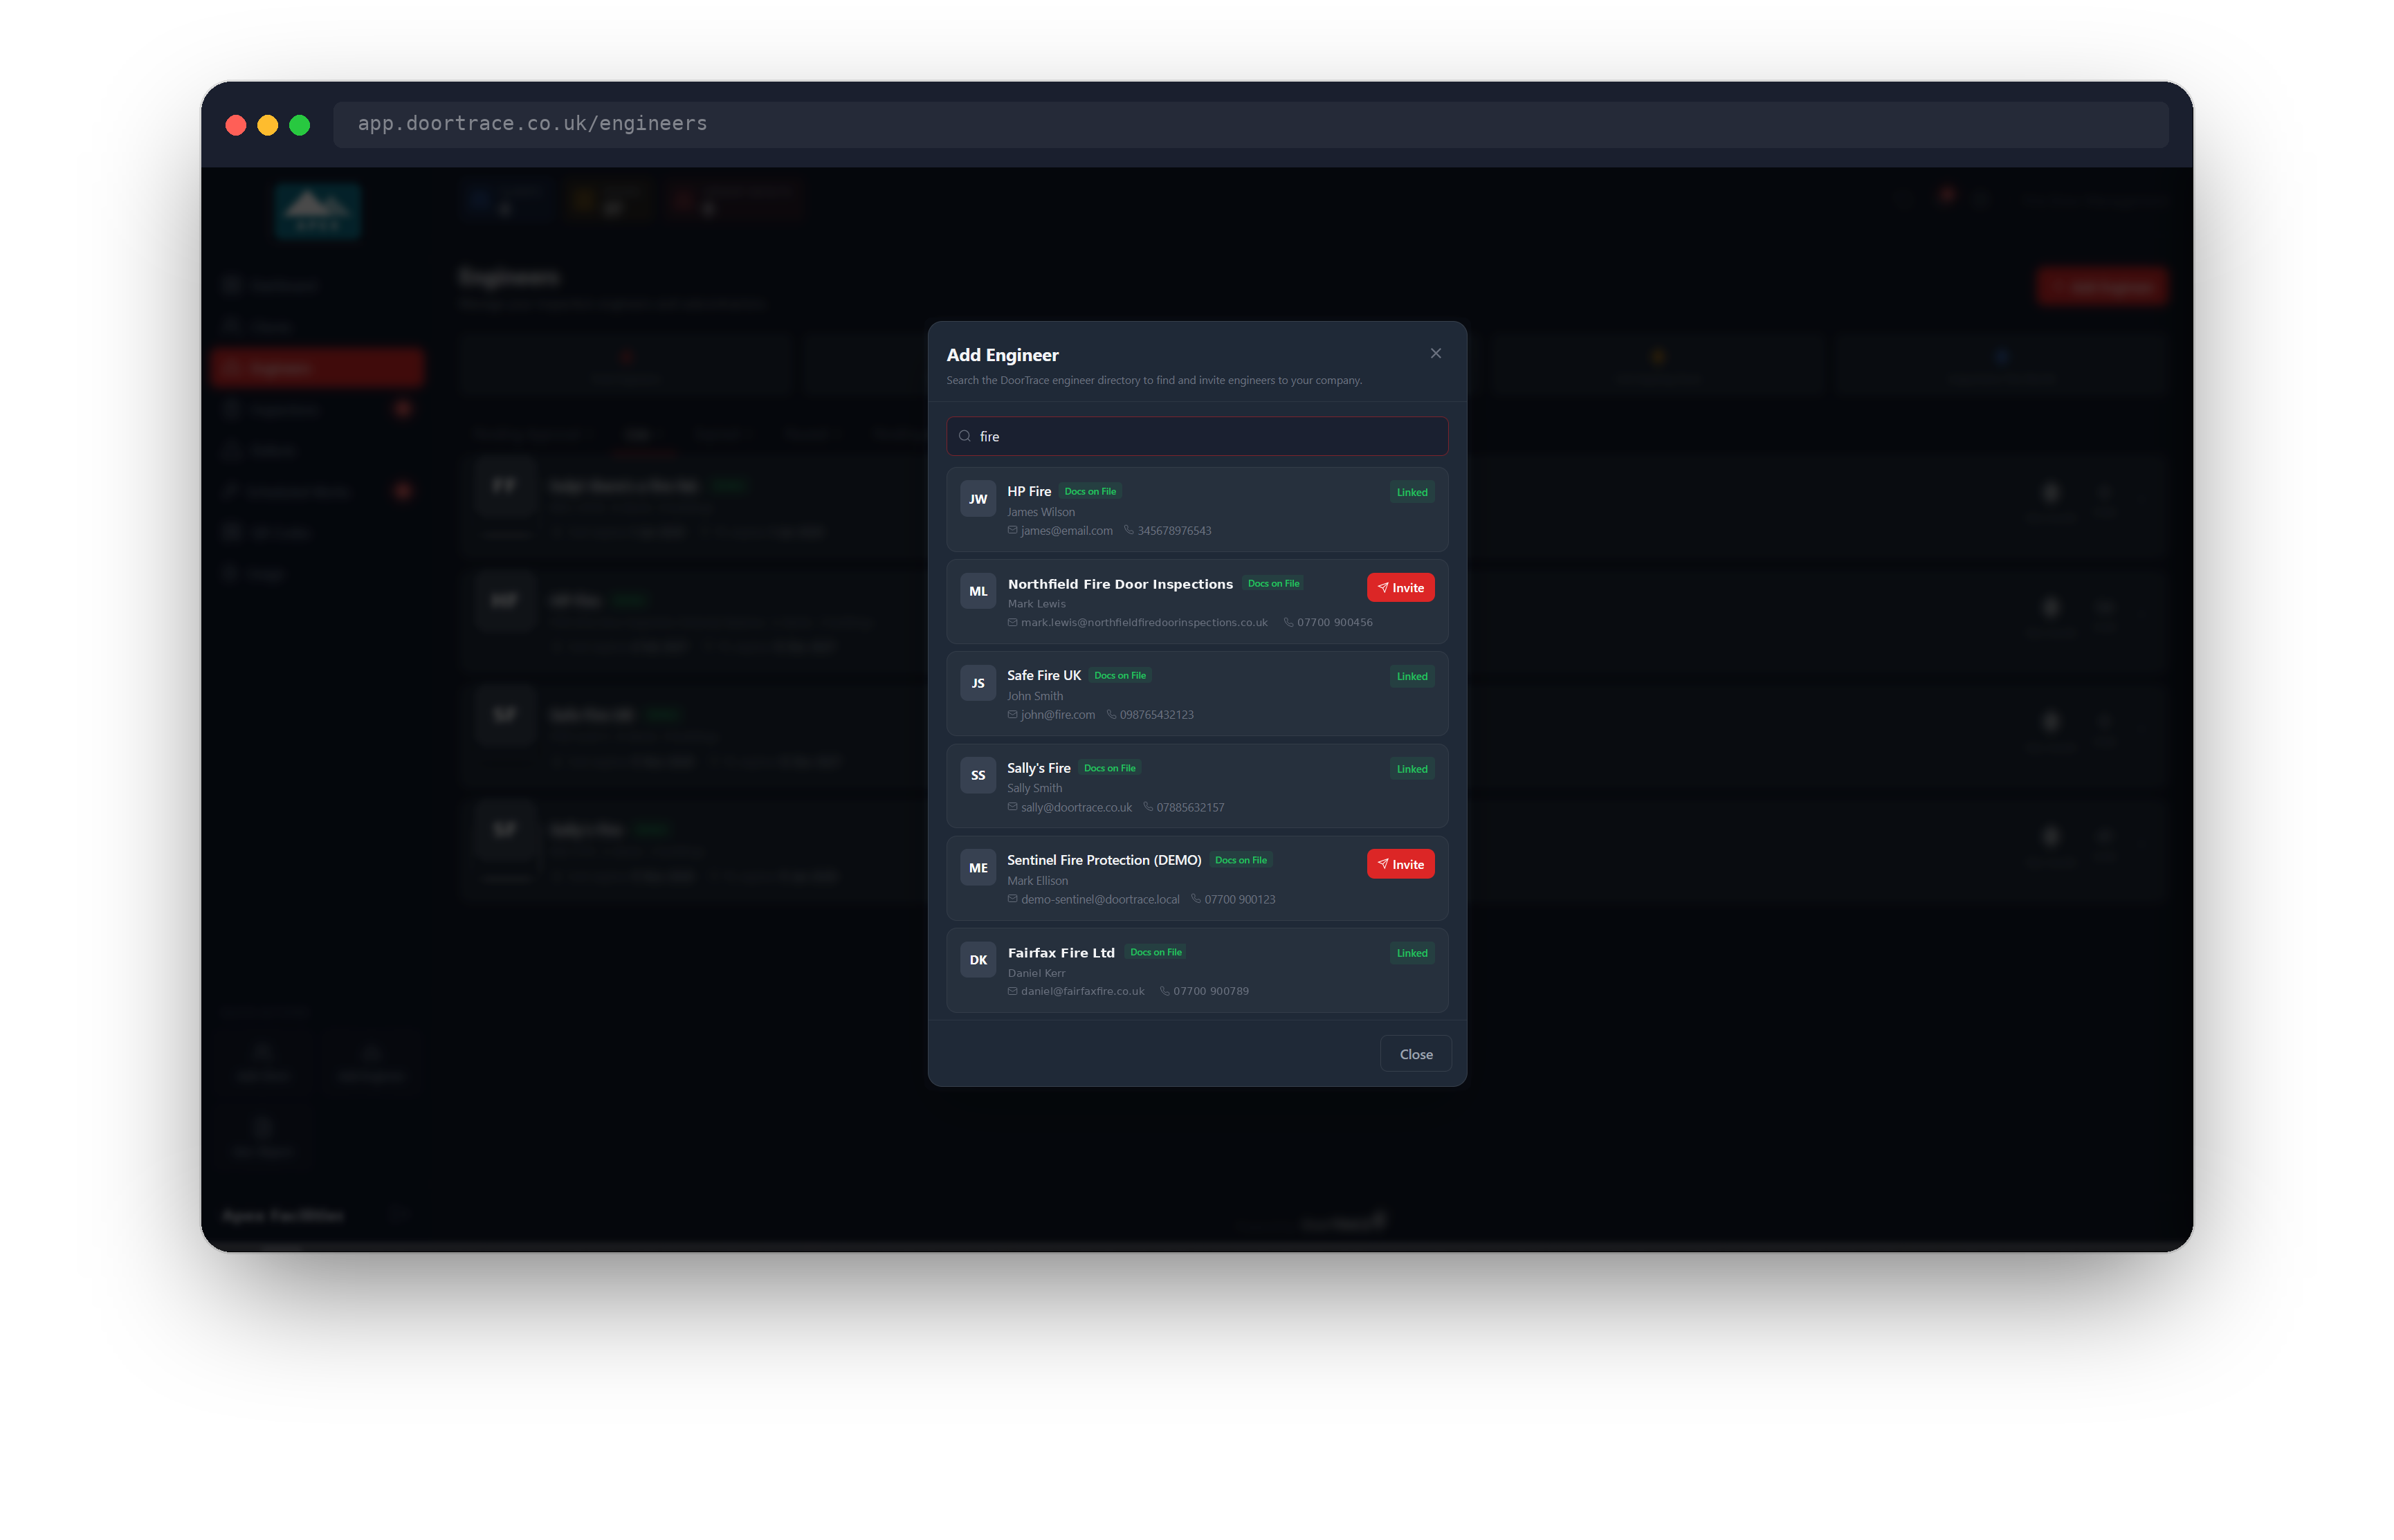The image size is (2394, 1540).
Task: Click the Add Engineer dialog title
Action: coord(1002,355)
